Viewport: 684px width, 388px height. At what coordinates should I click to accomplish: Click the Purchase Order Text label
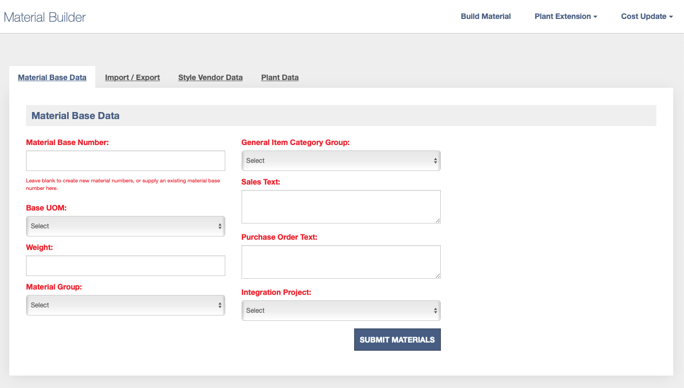279,237
